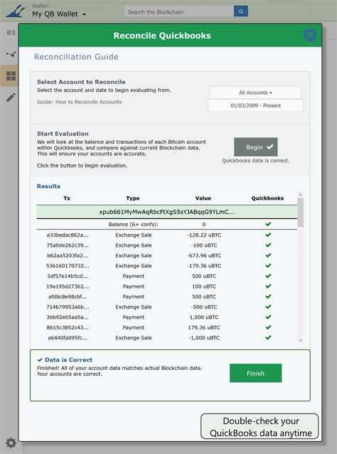Click the plow logo icon

(x=16, y=11)
